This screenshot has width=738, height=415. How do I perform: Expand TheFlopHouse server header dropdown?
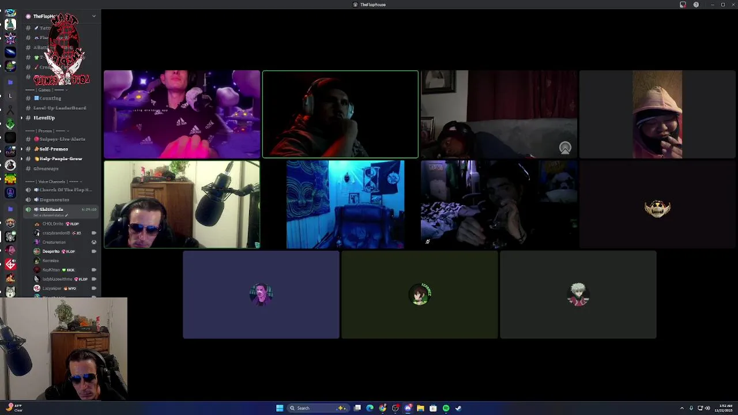click(x=93, y=16)
